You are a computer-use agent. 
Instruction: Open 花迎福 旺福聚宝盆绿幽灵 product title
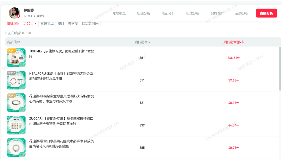(x=62, y=99)
